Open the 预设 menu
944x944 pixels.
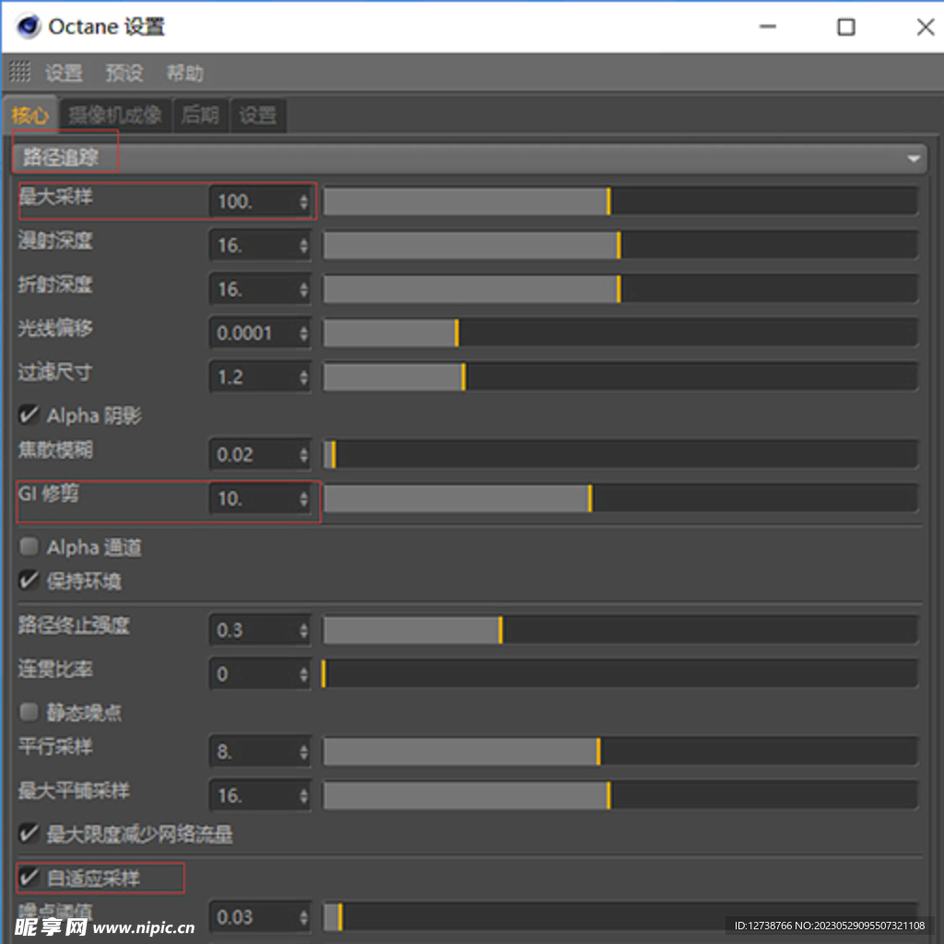124,73
